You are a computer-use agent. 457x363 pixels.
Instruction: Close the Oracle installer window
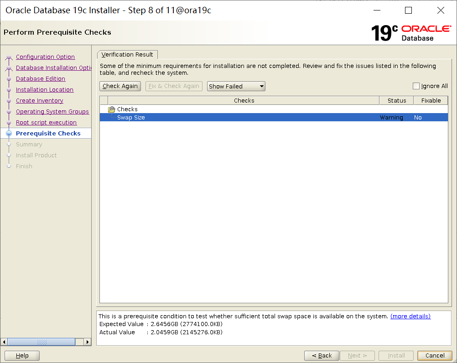tap(441, 10)
